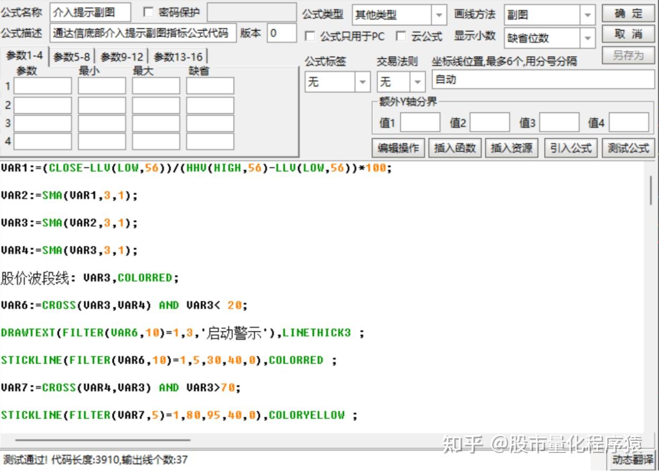Click the horizontal scrollbar thumb in code editor

[103, 439]
